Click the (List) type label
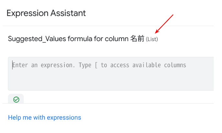 pyautogui.click(x=152, y=39)
